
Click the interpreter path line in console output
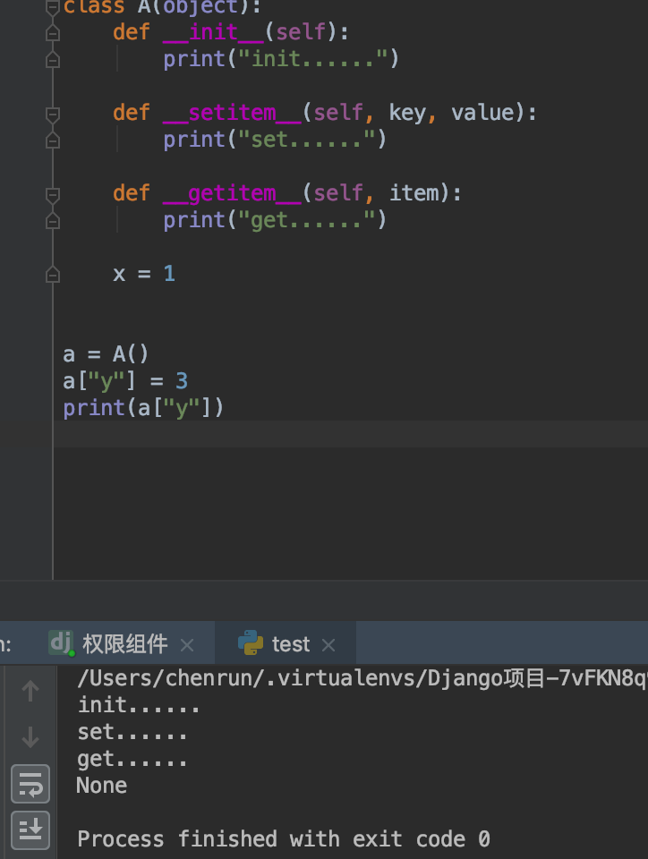point(358,678)
